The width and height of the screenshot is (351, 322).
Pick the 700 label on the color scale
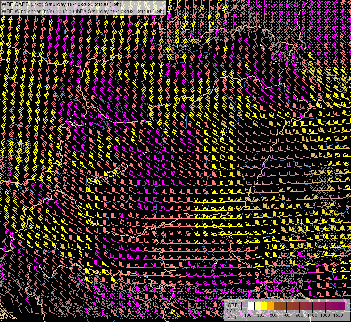(286, 315)
